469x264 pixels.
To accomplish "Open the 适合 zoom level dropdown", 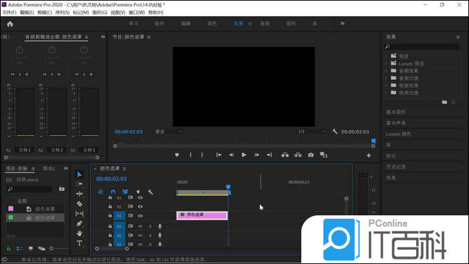I will click(168, 131).
